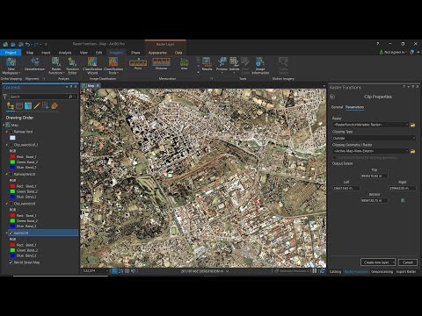Click the Undo icon in title bar

[27, 44]
